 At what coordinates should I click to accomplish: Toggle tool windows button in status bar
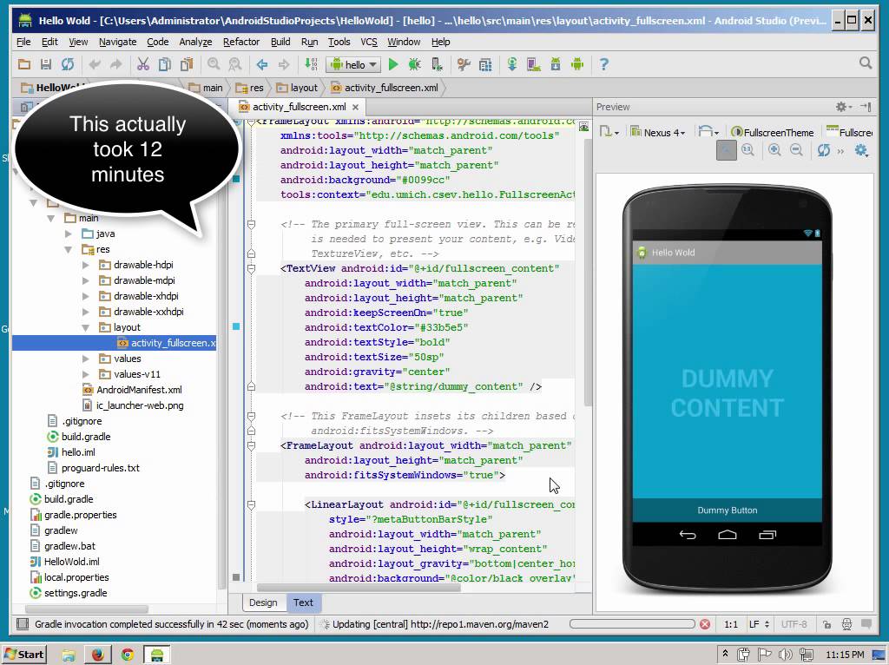tap(22, 624)
